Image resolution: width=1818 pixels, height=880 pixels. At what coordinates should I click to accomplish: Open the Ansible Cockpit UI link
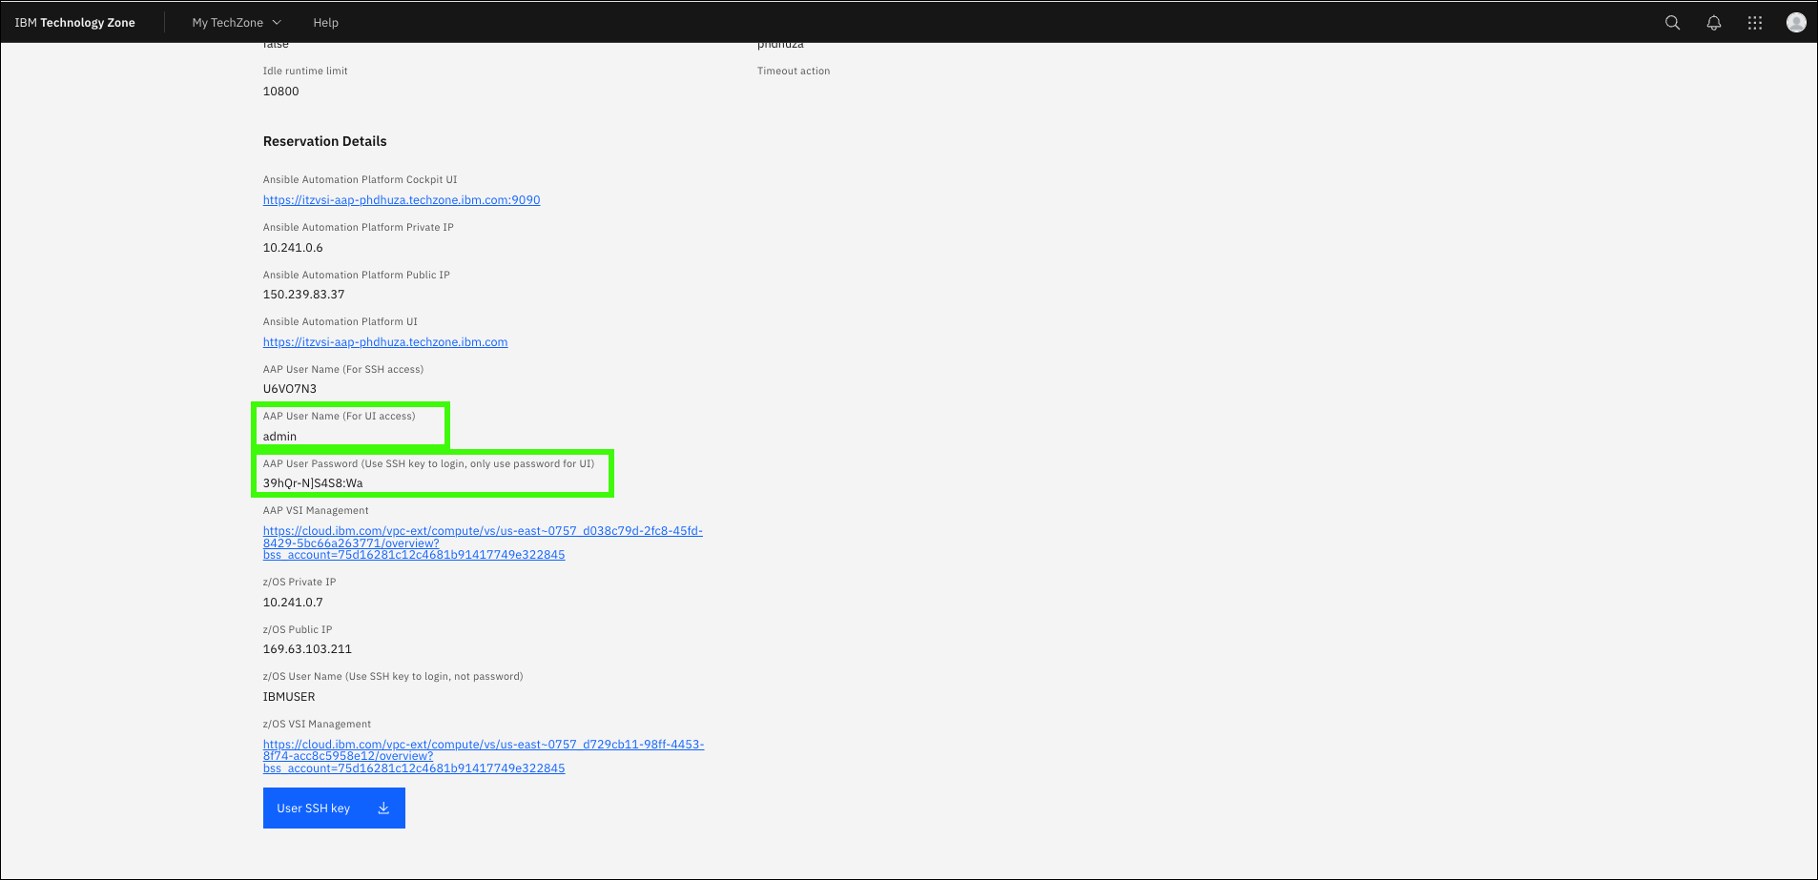click(401, 200)
